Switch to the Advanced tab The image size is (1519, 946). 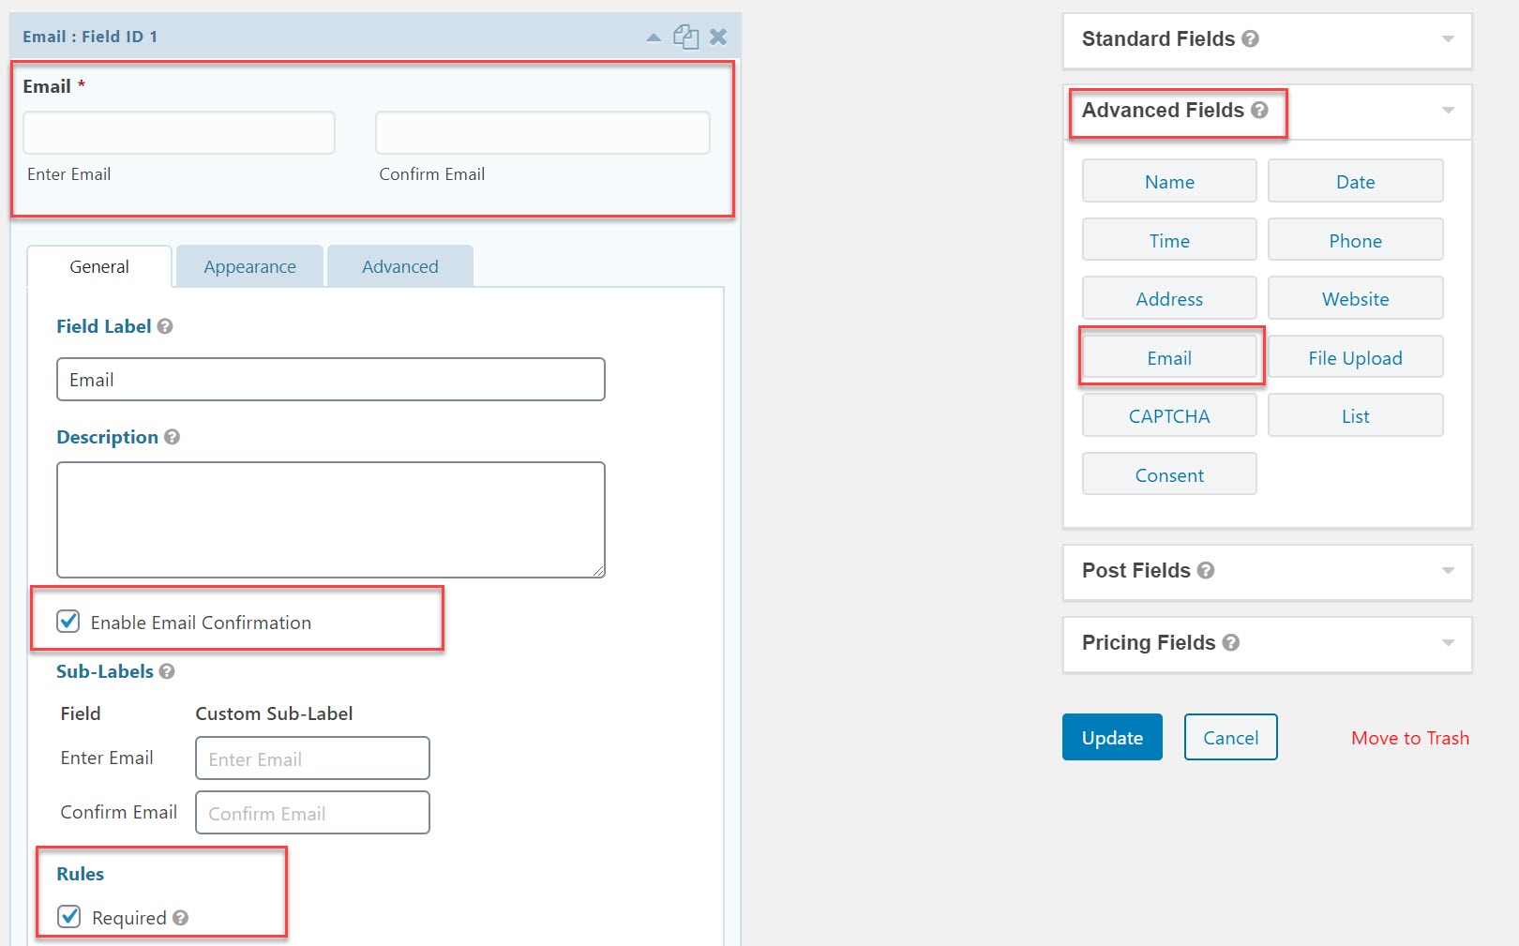pyautogui.click(x=400, y=266)
